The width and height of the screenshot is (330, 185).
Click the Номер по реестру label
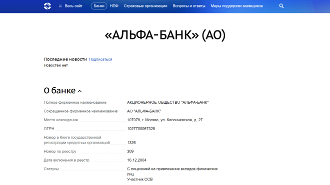[60, 152]
